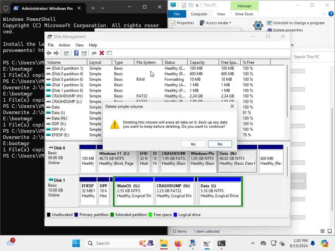Open the OneDrive weather widget icon
The height and width of the screenshot is (251, 335).
tap(11, 242)
